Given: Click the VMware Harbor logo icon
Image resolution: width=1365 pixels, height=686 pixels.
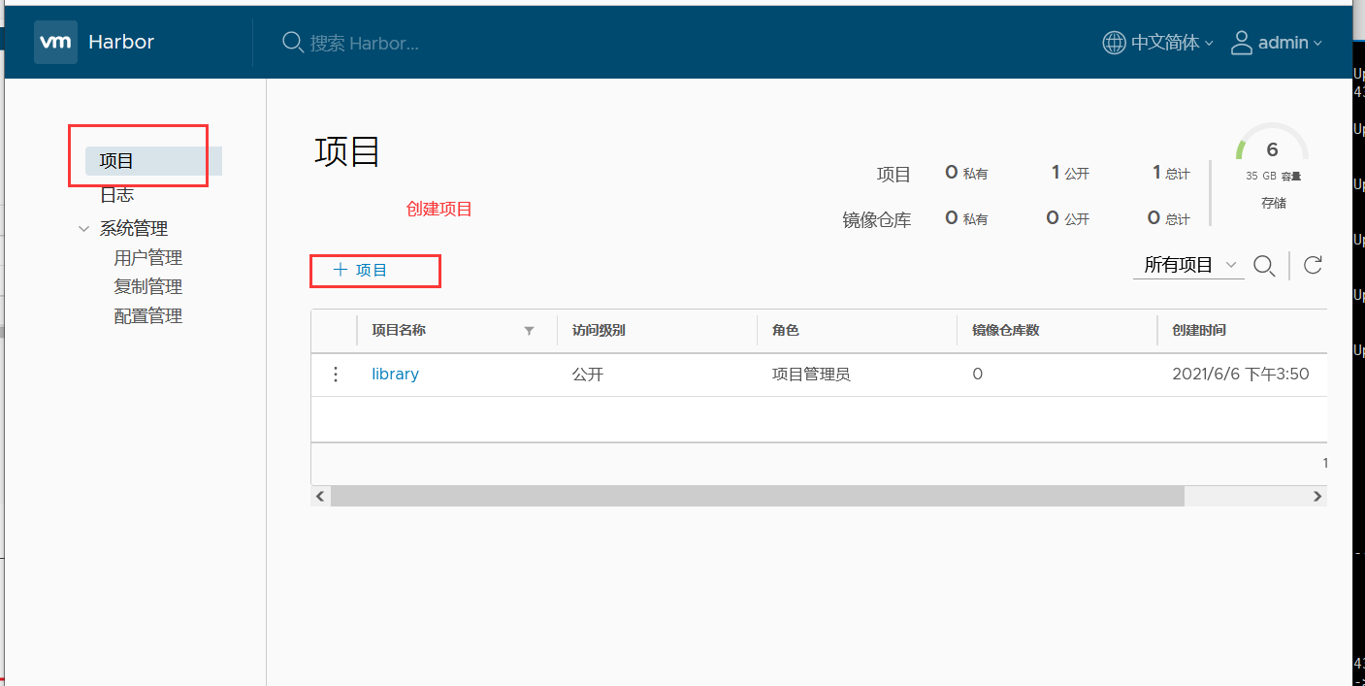Looking at the screenshot, I should pyautogui.click(x=55, y=43).
